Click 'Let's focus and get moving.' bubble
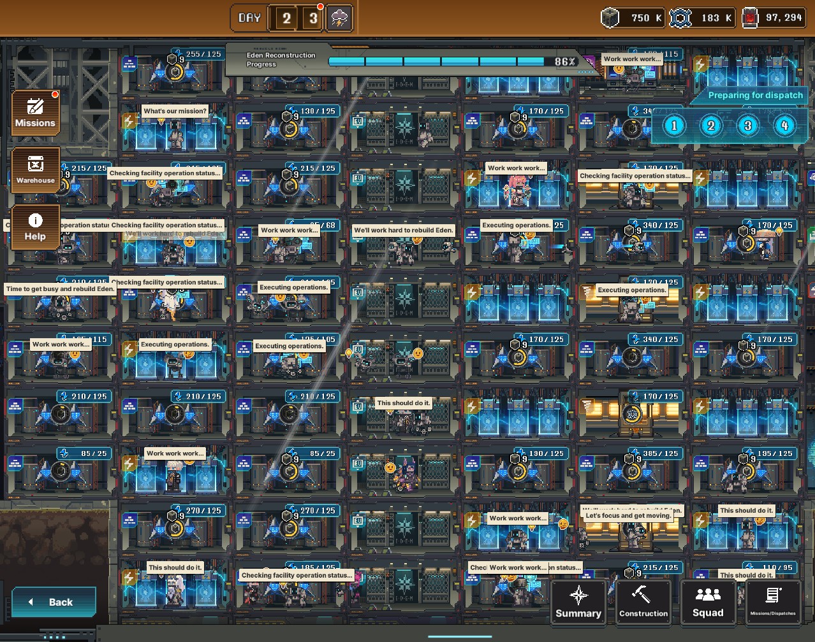The width and height of the screenshot is (815, 642). pyautogui.click(x=628, y=516)
